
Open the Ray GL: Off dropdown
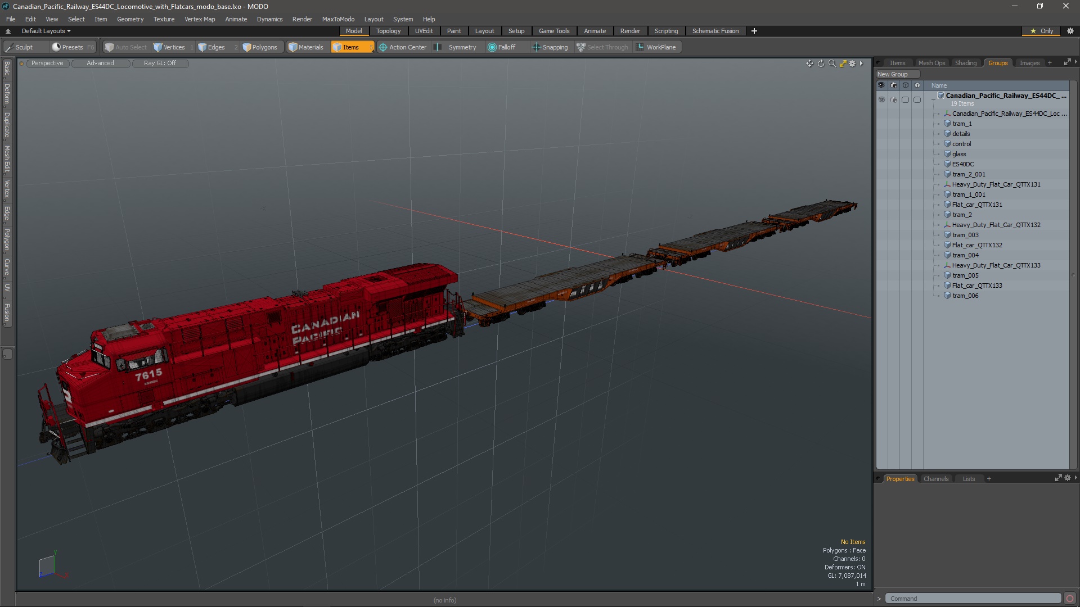[160, 64]
